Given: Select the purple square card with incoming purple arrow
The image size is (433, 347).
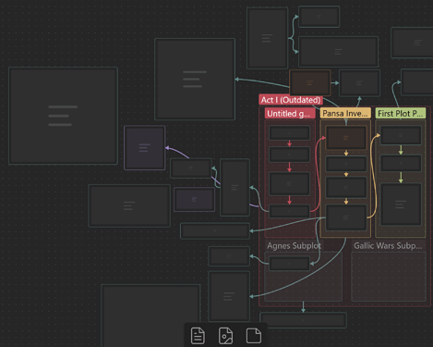Looking at the screenshot, I should point(145,148).
